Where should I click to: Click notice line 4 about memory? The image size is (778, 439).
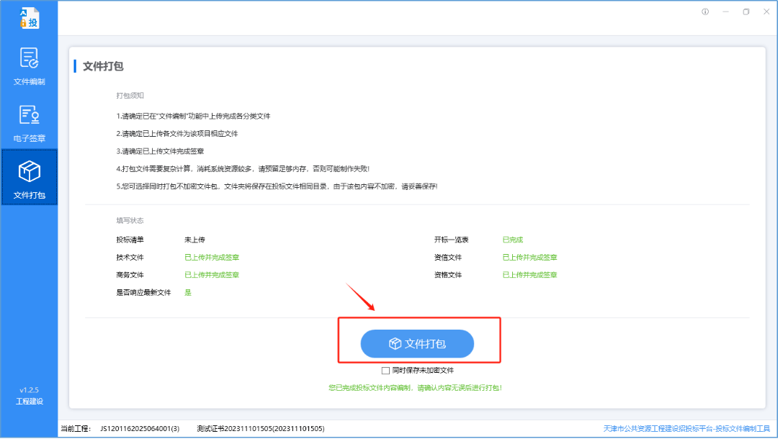[x=243, y=169]
